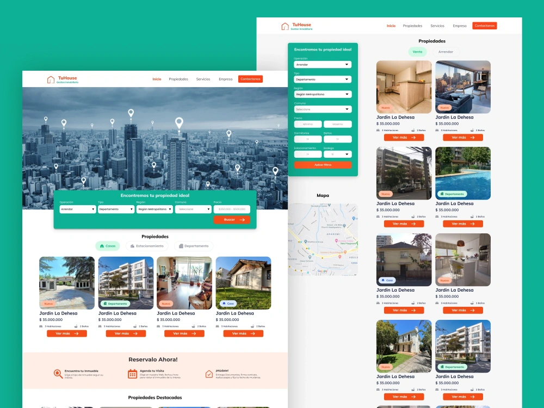This screenshot has width=544, height=408.
Task: Open Comuna dropdown in the filter panel
Action: (323, 109)
